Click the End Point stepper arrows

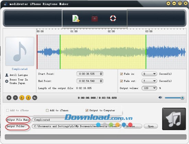[x=101, y=81]
